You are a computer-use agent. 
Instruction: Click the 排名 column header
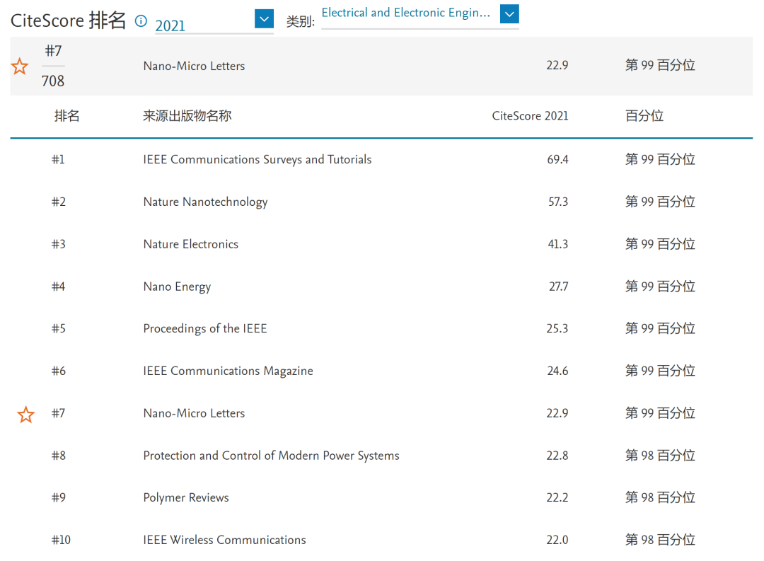coord(66,116)
